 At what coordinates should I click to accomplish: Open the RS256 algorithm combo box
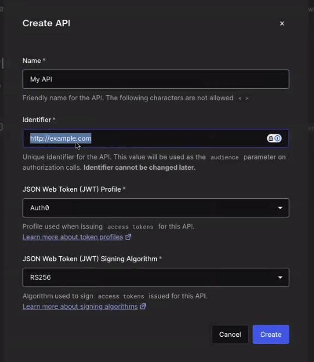[x=156, y=277]
